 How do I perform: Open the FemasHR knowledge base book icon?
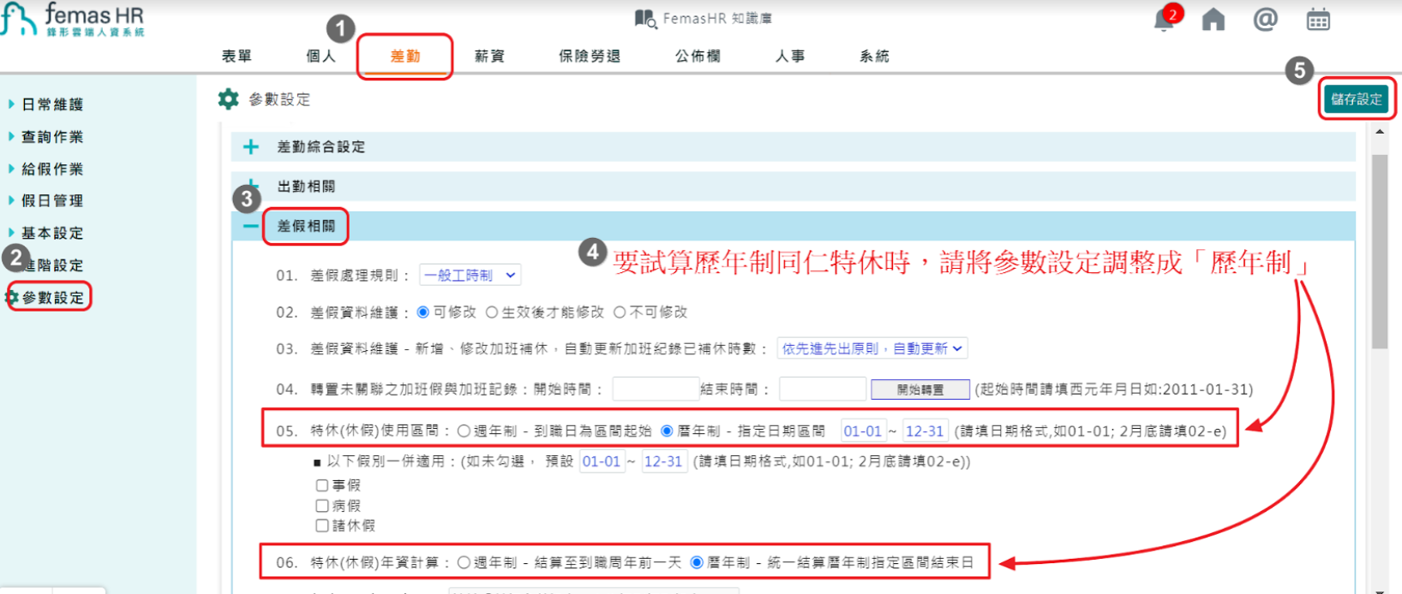coord(644,18)
